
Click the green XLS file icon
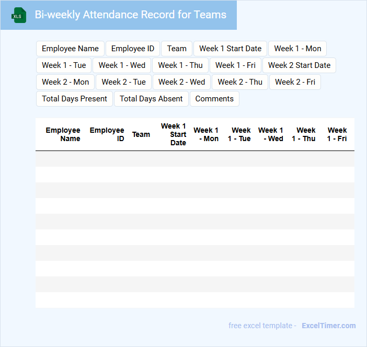(19, 15)
